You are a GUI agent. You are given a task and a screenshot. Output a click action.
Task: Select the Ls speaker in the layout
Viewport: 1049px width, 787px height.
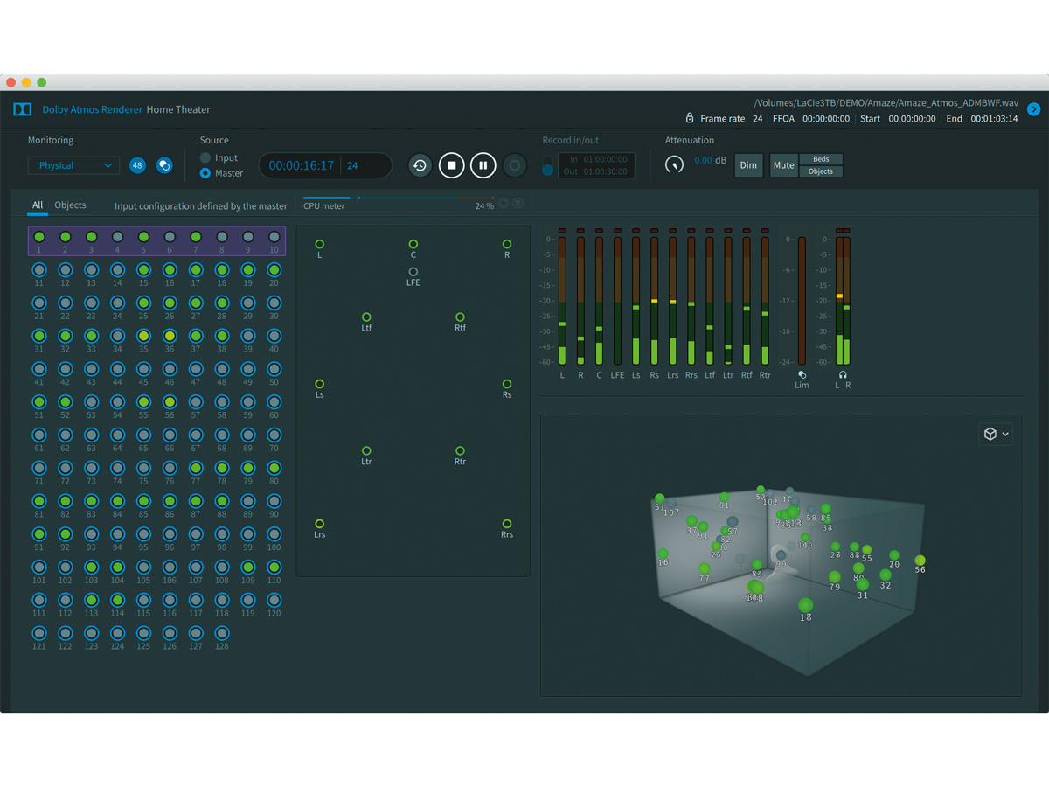[x=320, y=384]
